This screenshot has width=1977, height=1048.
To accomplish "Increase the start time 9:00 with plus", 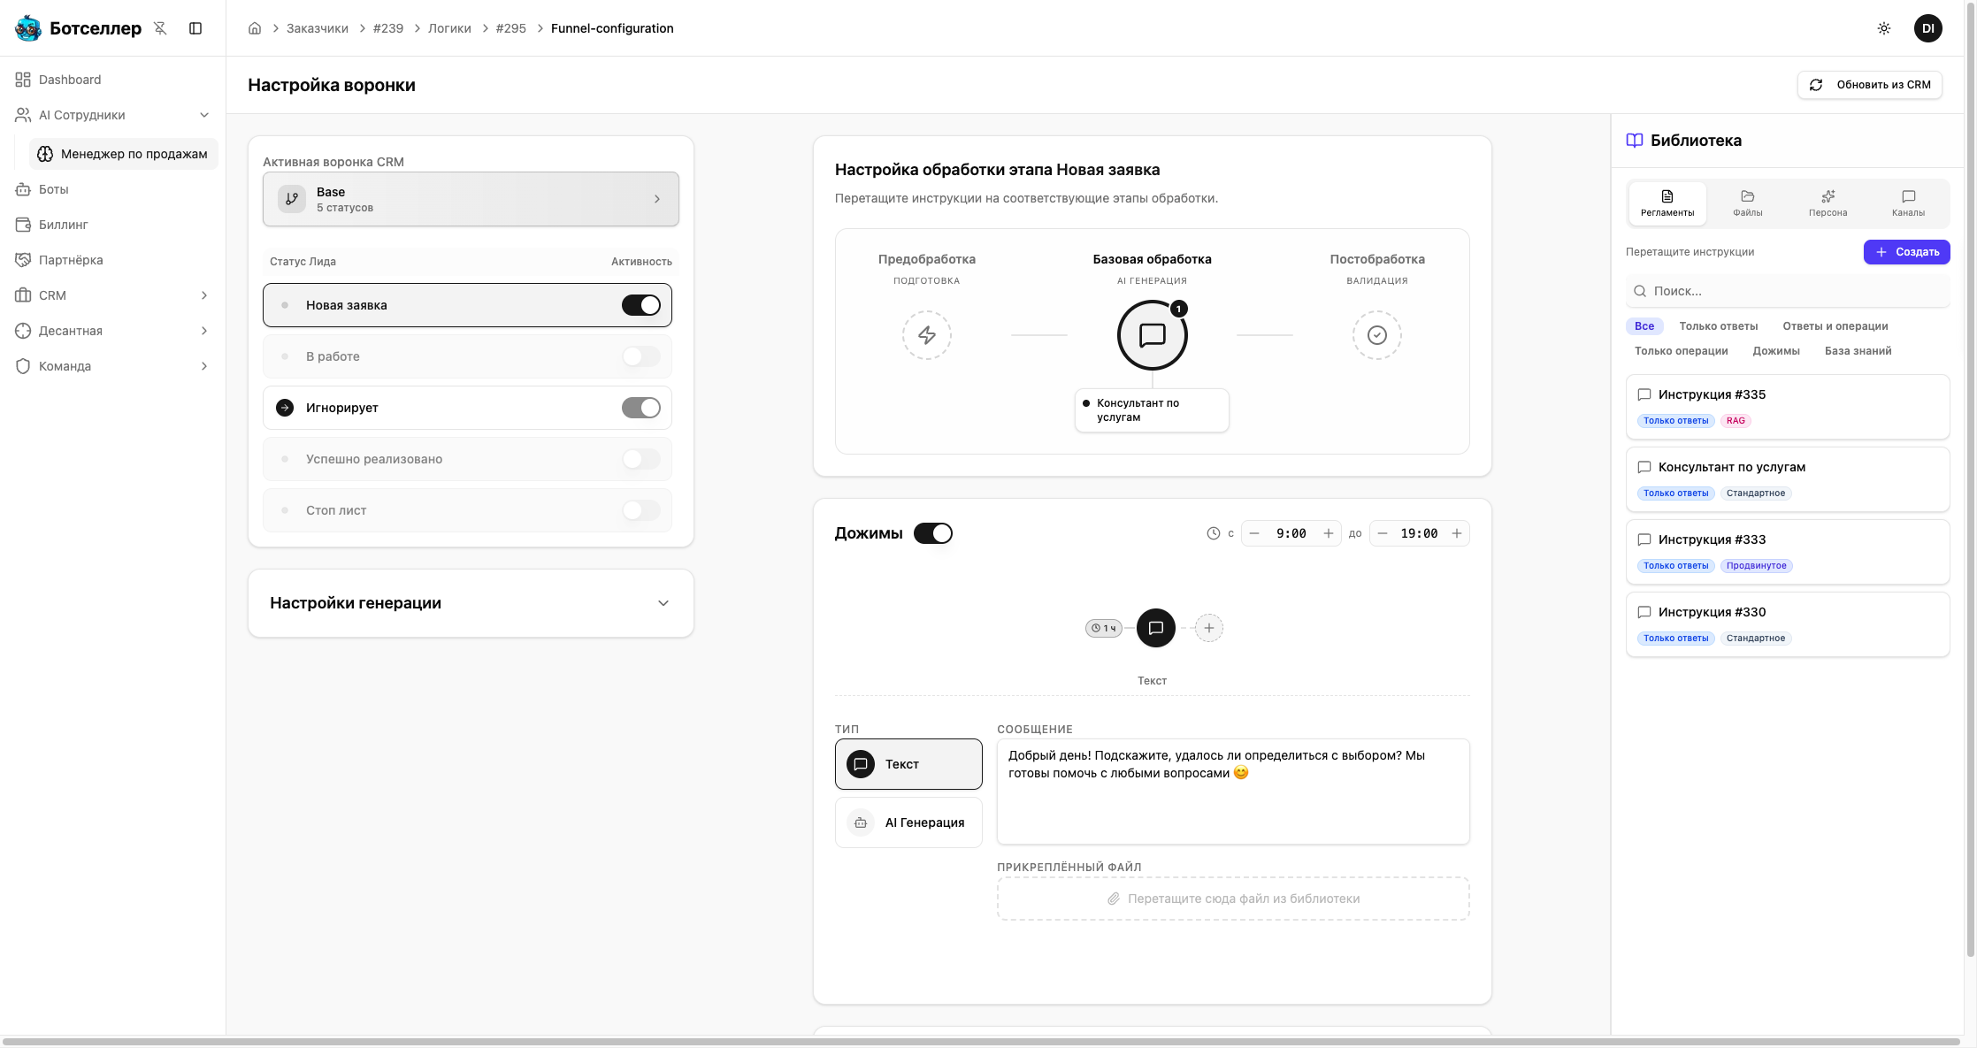I will click(1328, 533).
